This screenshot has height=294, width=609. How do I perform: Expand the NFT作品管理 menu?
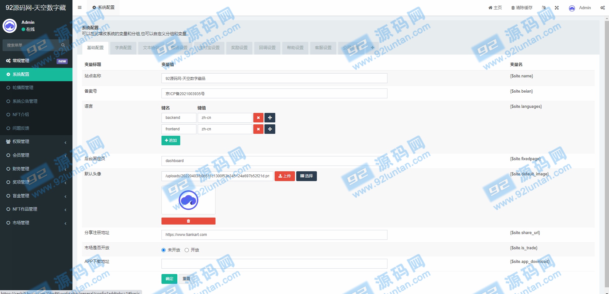tap(36, 209)
